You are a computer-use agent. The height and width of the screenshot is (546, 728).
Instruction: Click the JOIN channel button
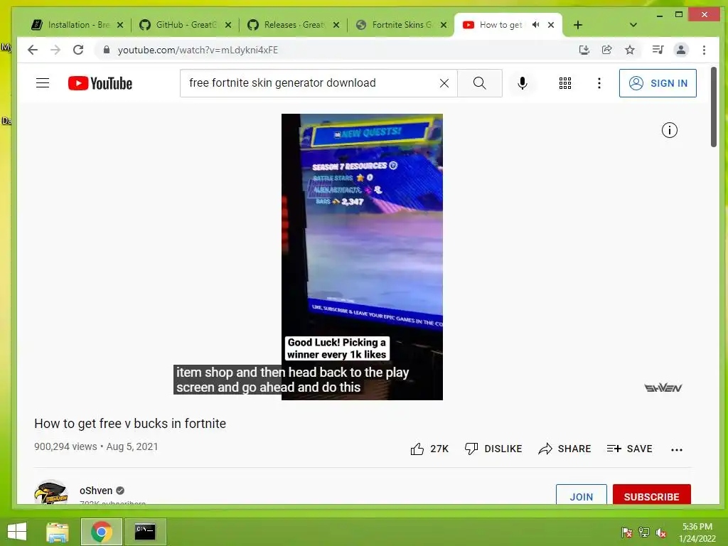coord(582,495)
